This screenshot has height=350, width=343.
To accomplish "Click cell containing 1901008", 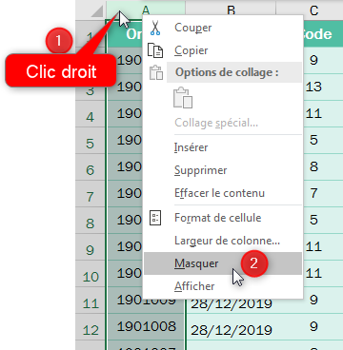I will [x=146, y=326].
